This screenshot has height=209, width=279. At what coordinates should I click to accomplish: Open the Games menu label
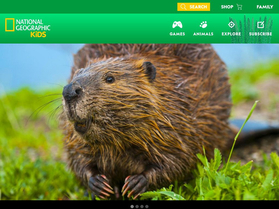(x=177, y=34)
